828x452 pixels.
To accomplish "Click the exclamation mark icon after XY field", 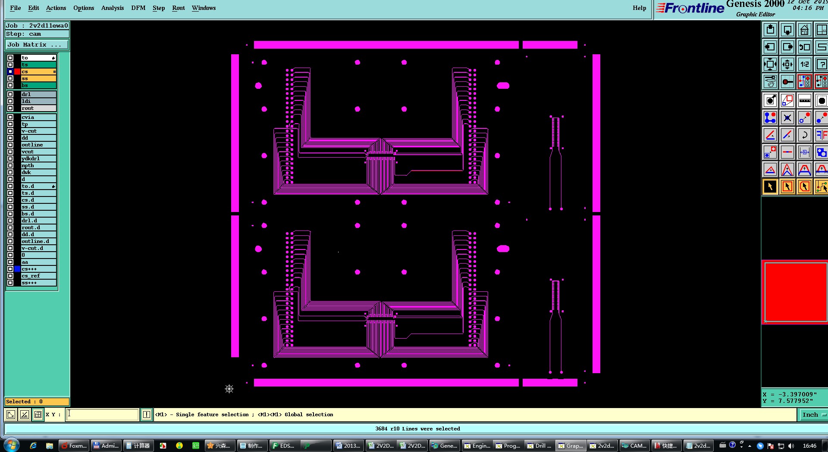I will click(x=147, y=415).
